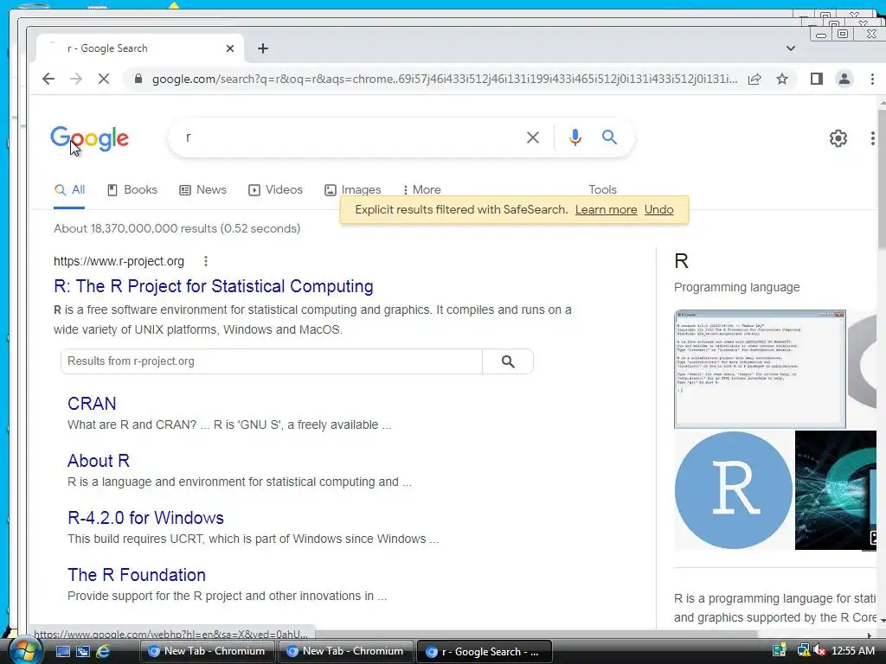Click the lock icon in address bar

pos(138,79)
